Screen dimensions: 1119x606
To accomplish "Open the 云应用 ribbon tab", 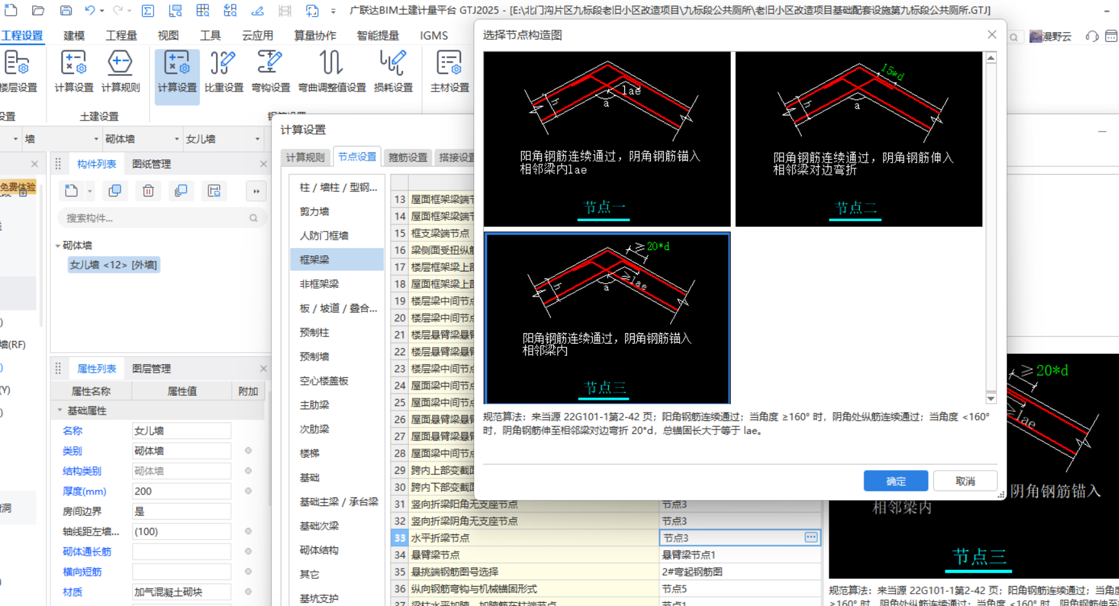I will (257, 35).
